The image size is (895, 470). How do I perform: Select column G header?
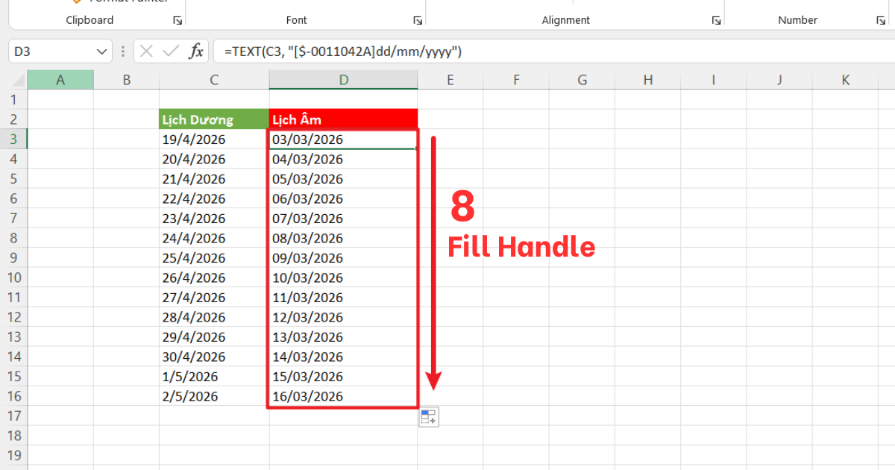click(582, 80)
